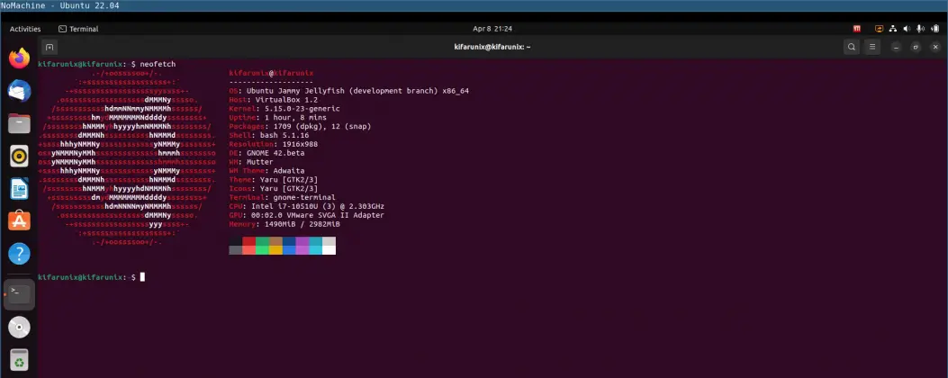
Task: Click the speaker volume icon
Action: coord(907,29)
